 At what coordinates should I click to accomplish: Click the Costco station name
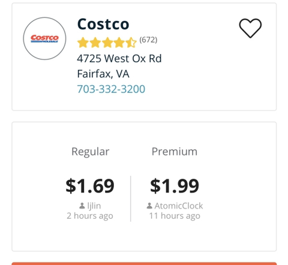tap(103, 24)
